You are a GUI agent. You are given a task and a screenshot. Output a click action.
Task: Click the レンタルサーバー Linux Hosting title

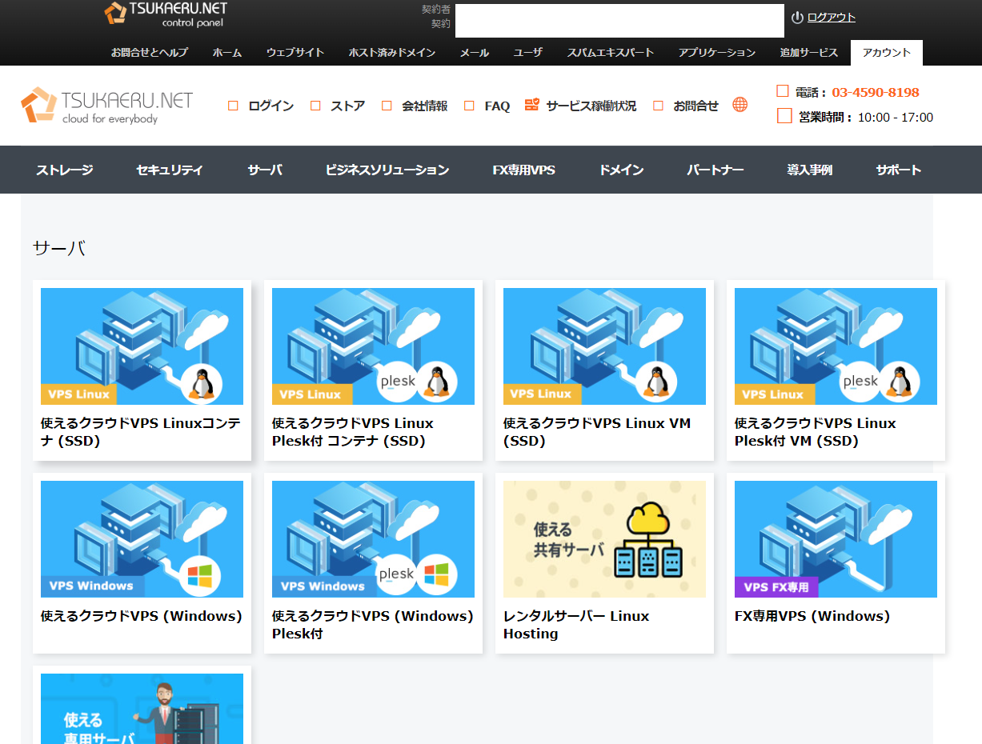click(576, 625)
